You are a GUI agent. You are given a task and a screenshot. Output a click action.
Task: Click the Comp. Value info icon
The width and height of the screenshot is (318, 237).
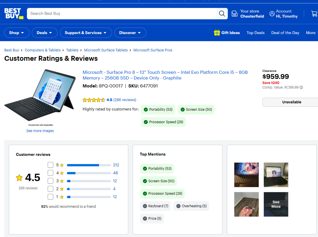301,87
